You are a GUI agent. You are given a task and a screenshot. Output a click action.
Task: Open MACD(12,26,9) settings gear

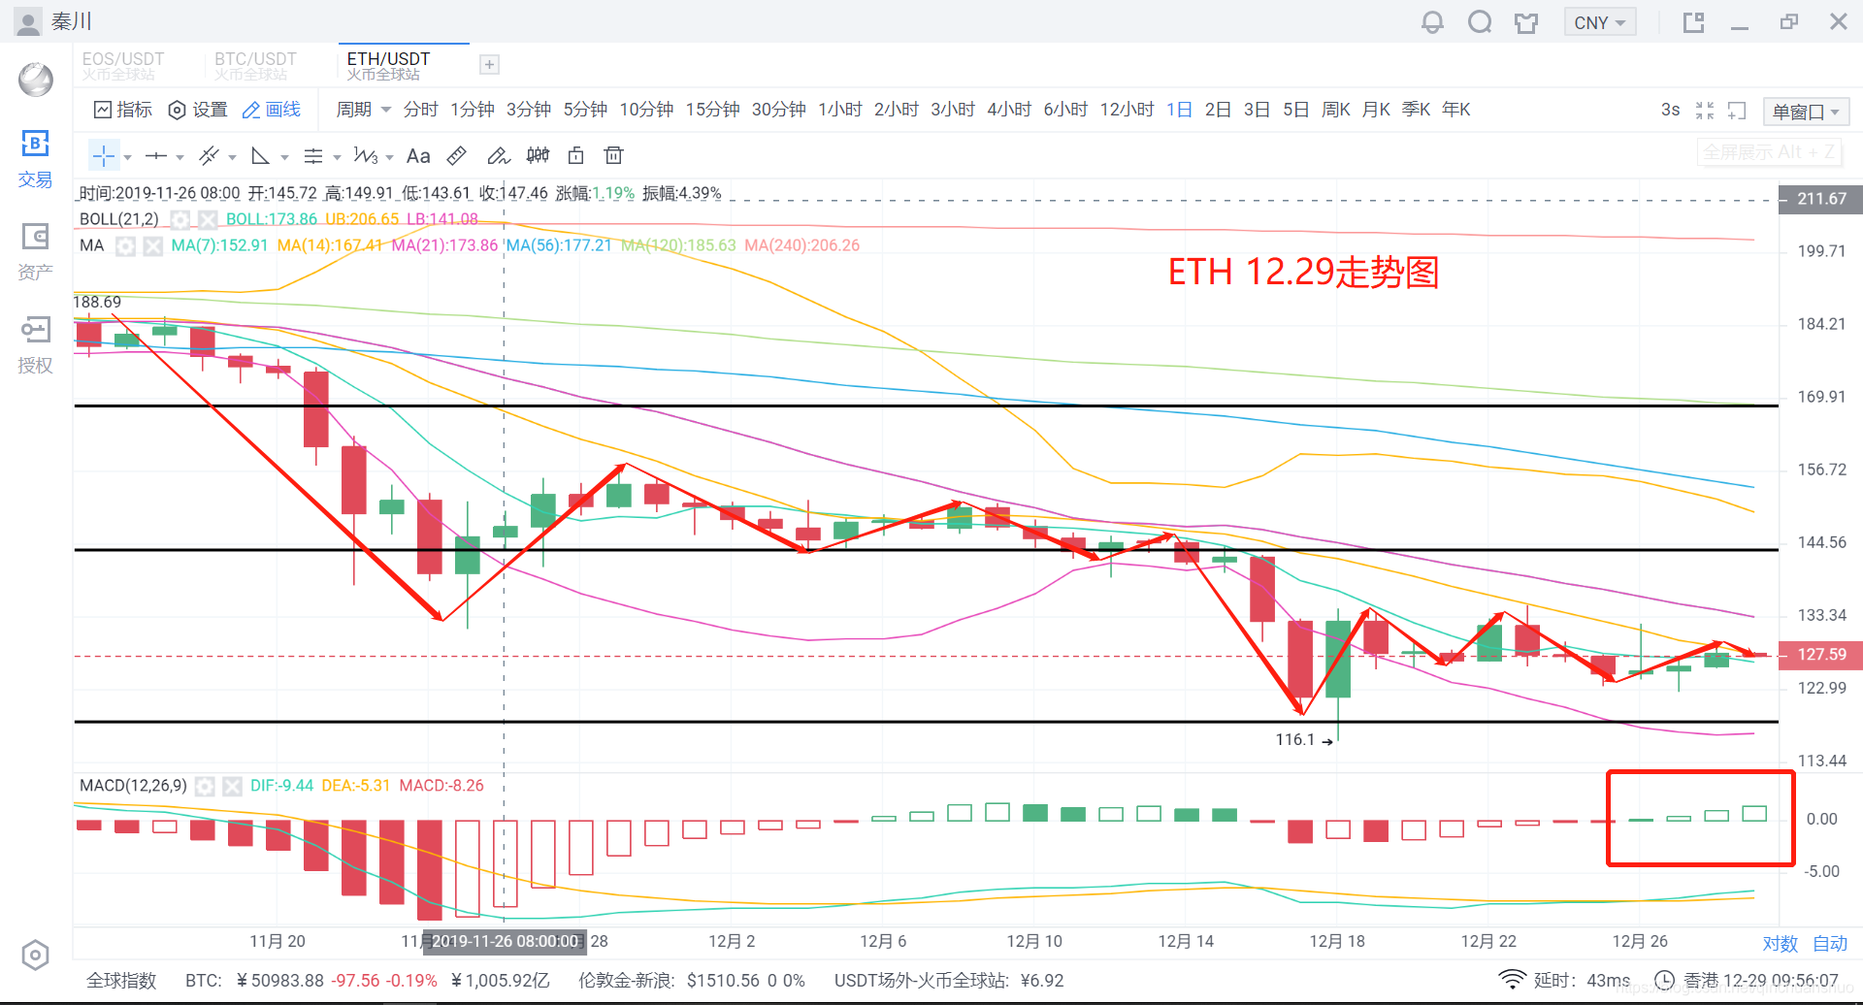[x=205, y=787]
